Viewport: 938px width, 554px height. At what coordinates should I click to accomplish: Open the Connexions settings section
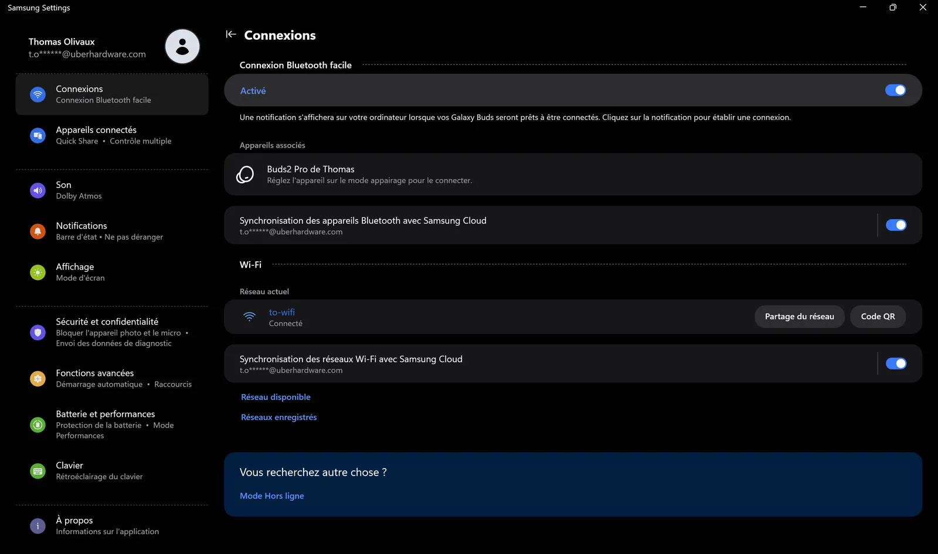tap(112, 94)
